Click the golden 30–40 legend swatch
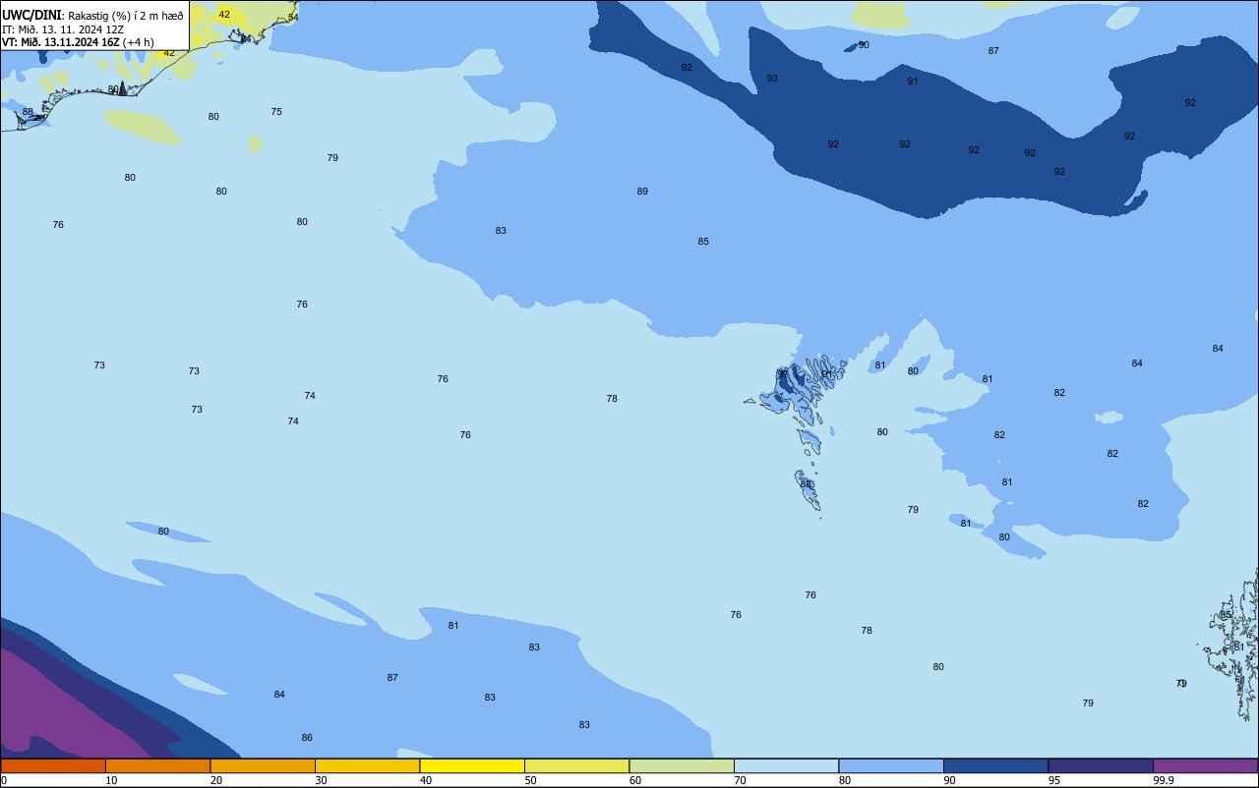The image size is (1259, 788). click(x=368, y=765)
